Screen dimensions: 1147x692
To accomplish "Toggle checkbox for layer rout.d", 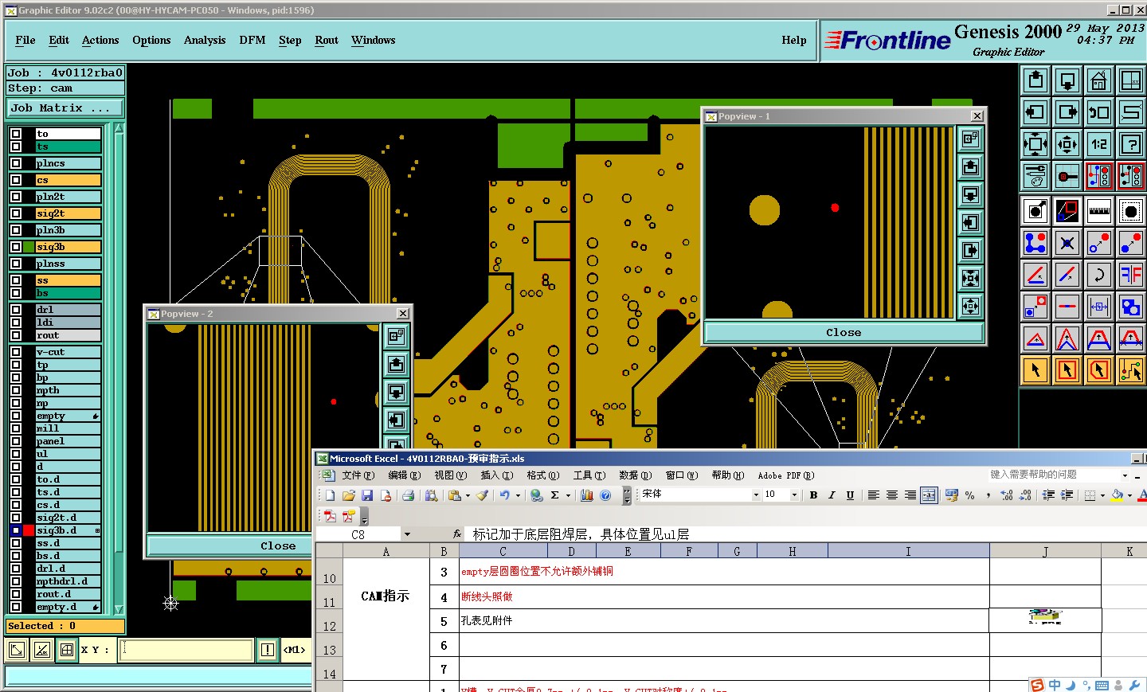I will click(x=16, y=594).
